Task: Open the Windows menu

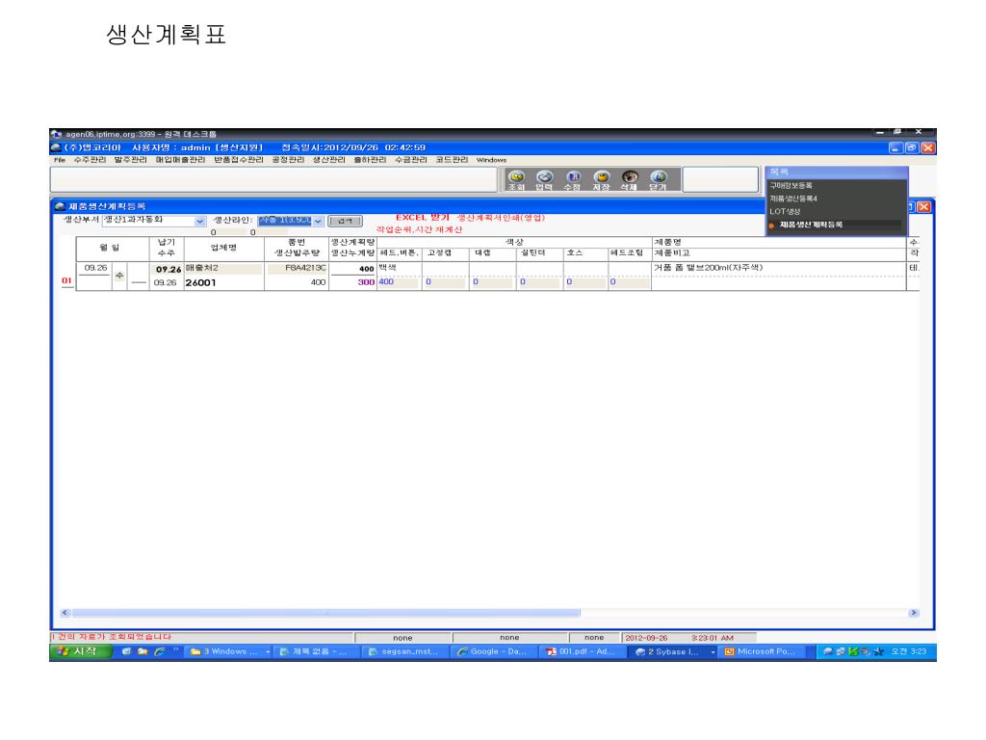Action: (491, 160)
